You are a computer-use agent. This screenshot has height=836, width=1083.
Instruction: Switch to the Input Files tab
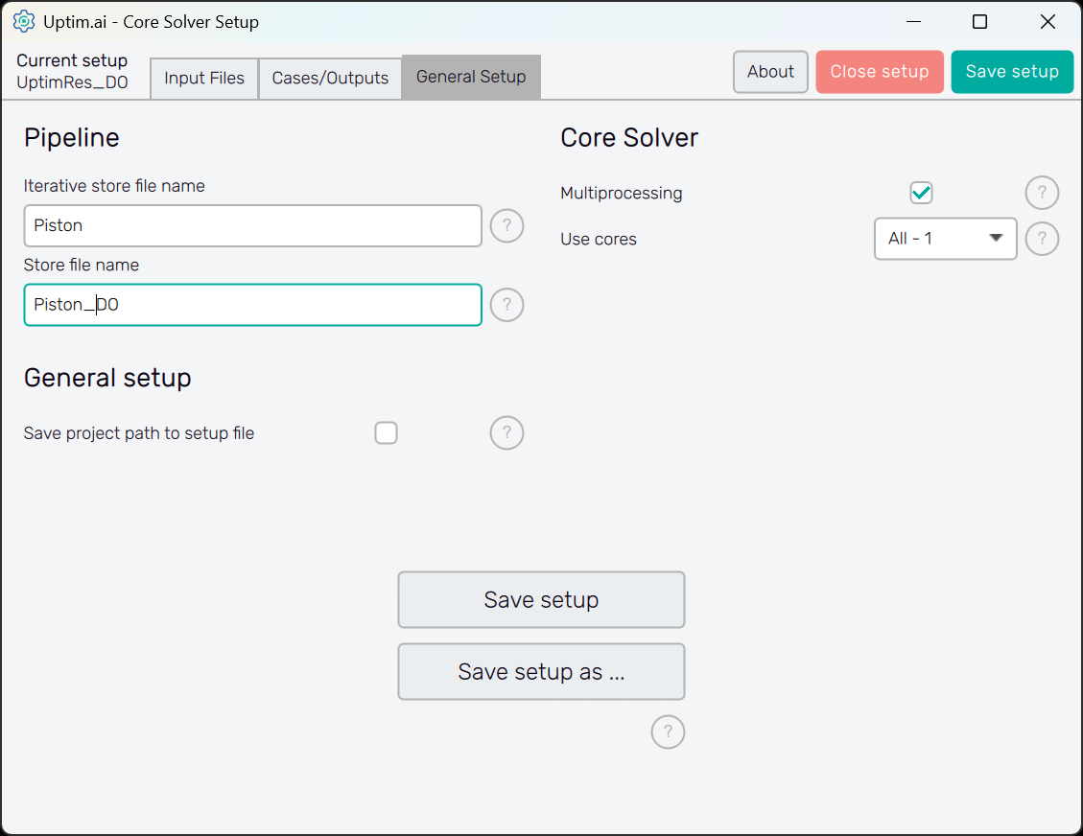[204, 78]
